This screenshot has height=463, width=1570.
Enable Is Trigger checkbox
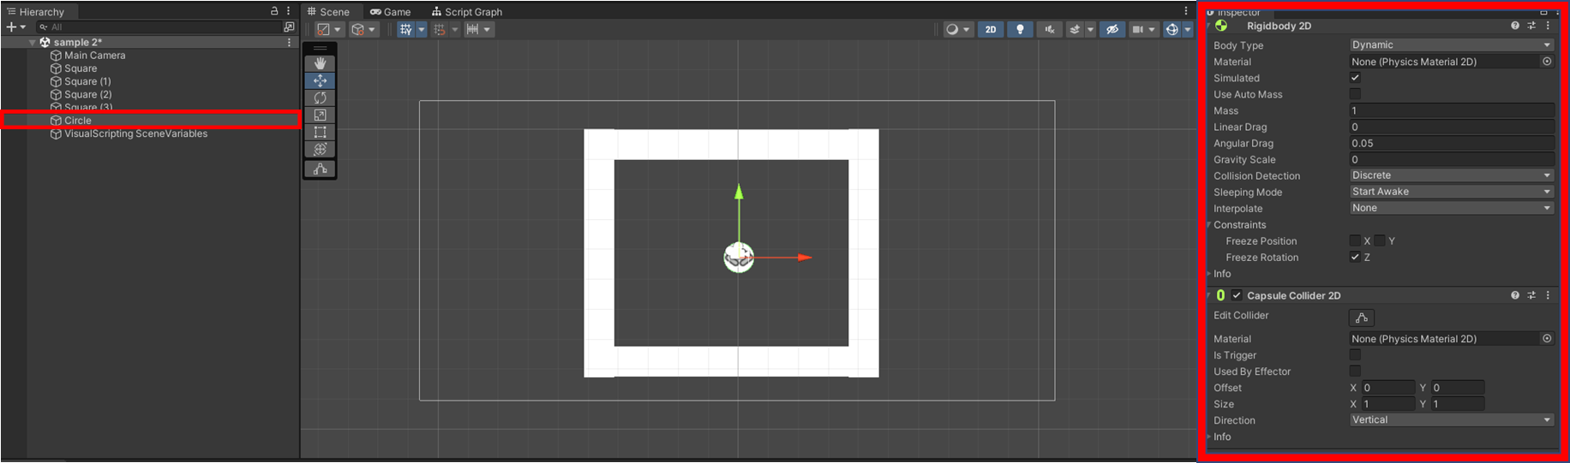(x=1355, y=354)
